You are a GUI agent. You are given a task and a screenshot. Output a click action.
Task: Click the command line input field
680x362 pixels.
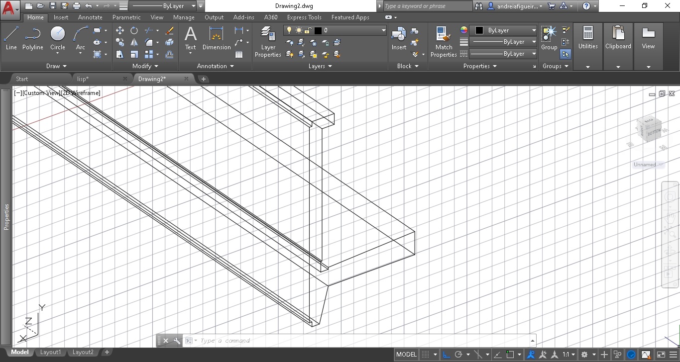[x=363, y=341]
